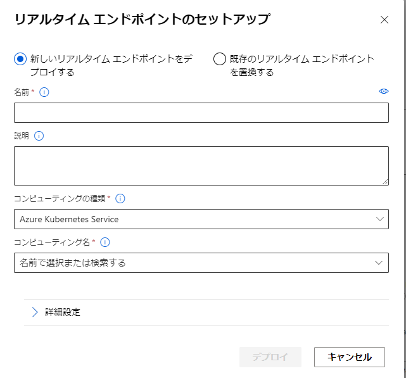This screenshot has width=406, height=378.
Task: Click the 詳細設定 label text
Action: [x=63, y=312]
